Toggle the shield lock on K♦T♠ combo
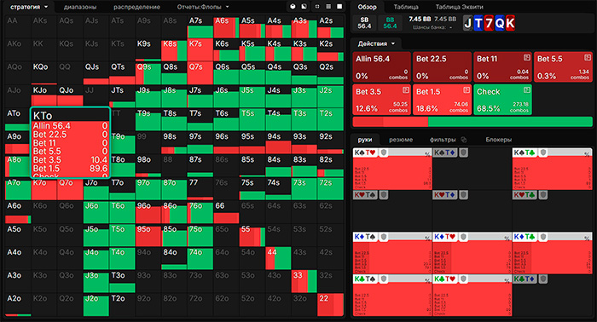This screenshot has height=322, width=597. tap(384, 237)
